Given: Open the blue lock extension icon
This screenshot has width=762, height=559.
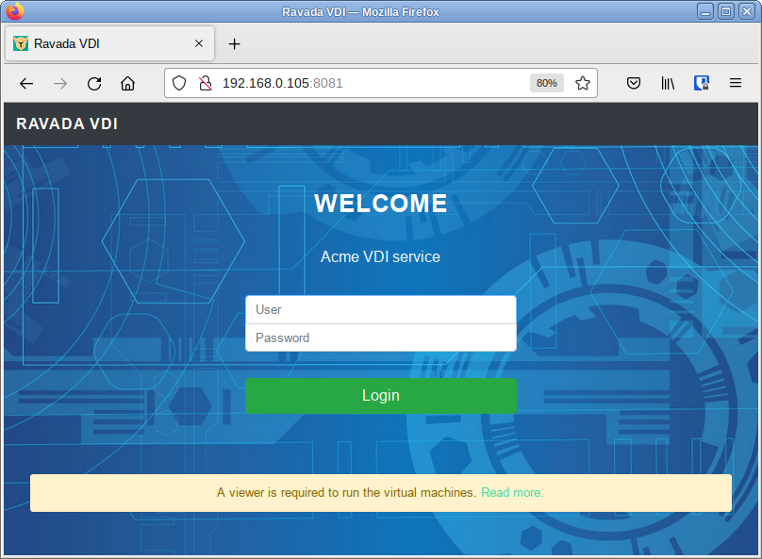Looking at the screenshot, I should [702, 84].
